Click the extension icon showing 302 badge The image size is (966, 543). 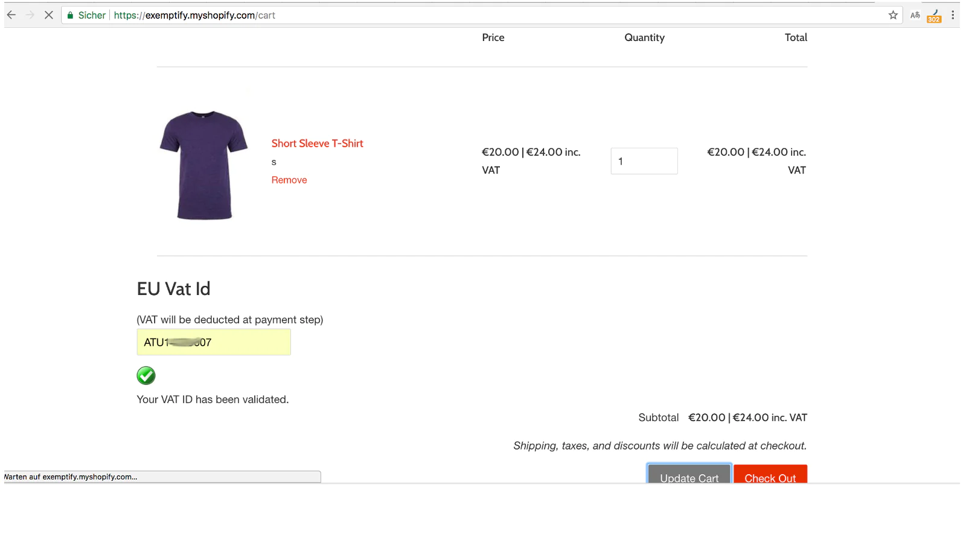click(x=934, y=16)
